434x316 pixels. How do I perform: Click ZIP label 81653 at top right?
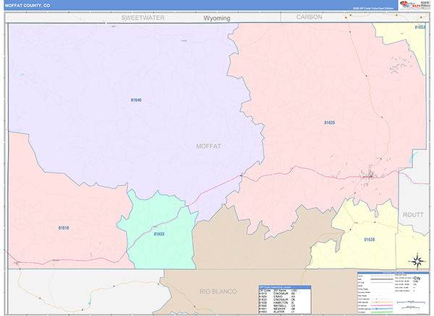(420, 27)
